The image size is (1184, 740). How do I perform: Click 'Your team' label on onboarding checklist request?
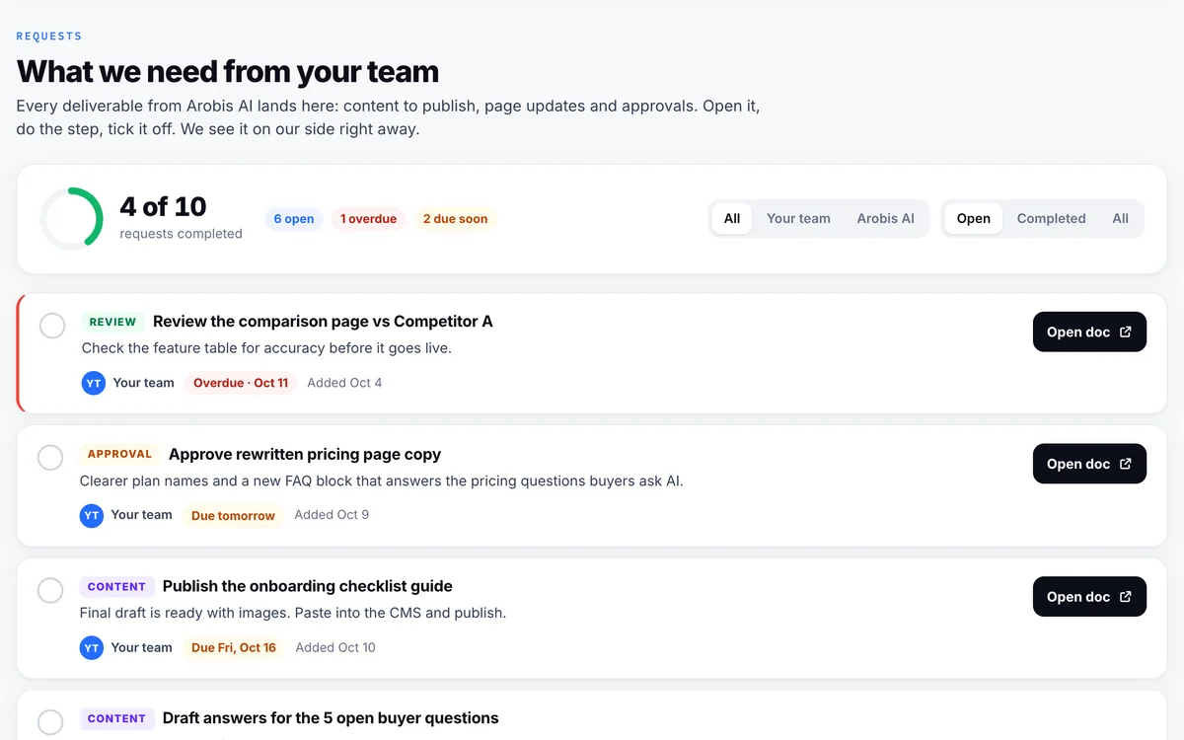[141, 648]
